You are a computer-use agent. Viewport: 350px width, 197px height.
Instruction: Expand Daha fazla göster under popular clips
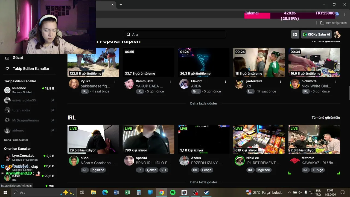204,103
